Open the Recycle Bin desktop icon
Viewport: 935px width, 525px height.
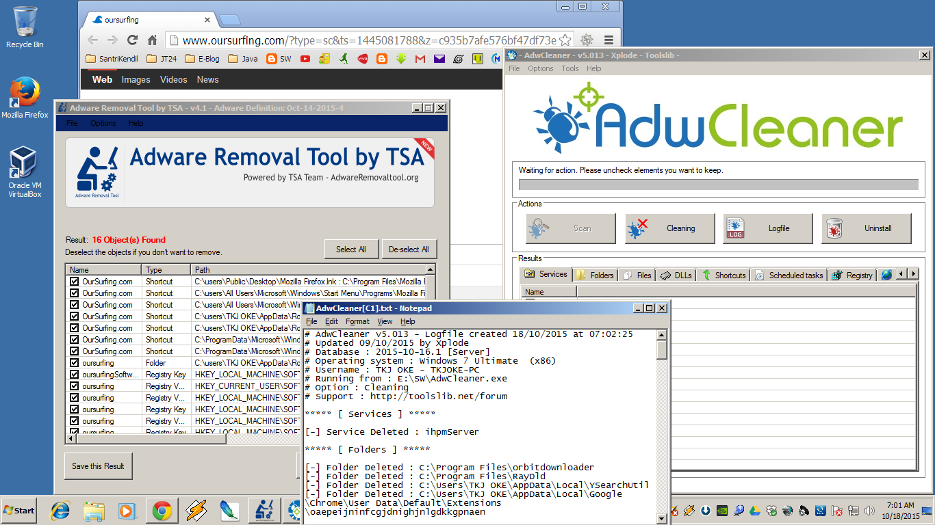[x=25, y=27]
